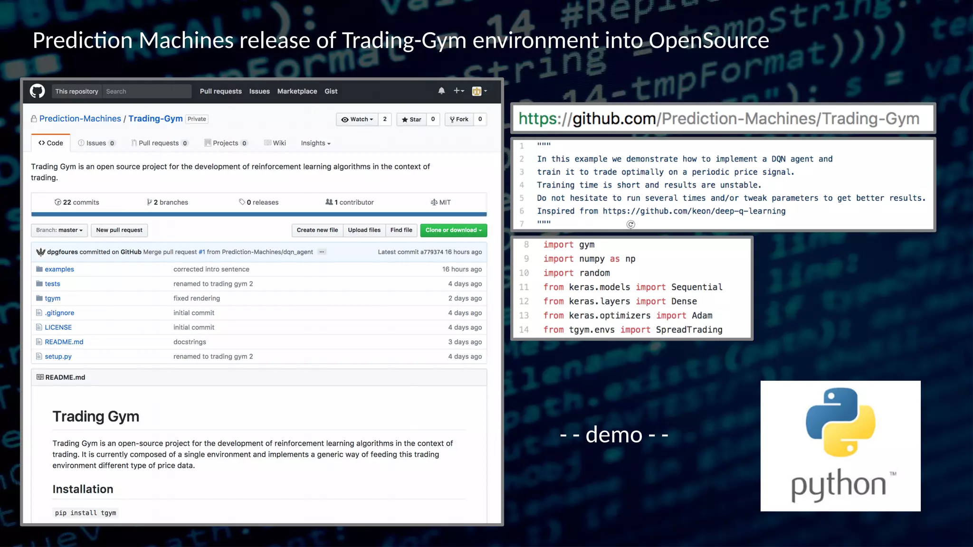
Task: Open the user avatar menu
Action: (x=479, y=91)
